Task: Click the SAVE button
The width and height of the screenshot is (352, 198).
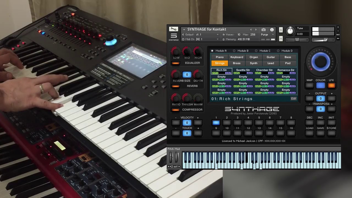Action: 320,133
